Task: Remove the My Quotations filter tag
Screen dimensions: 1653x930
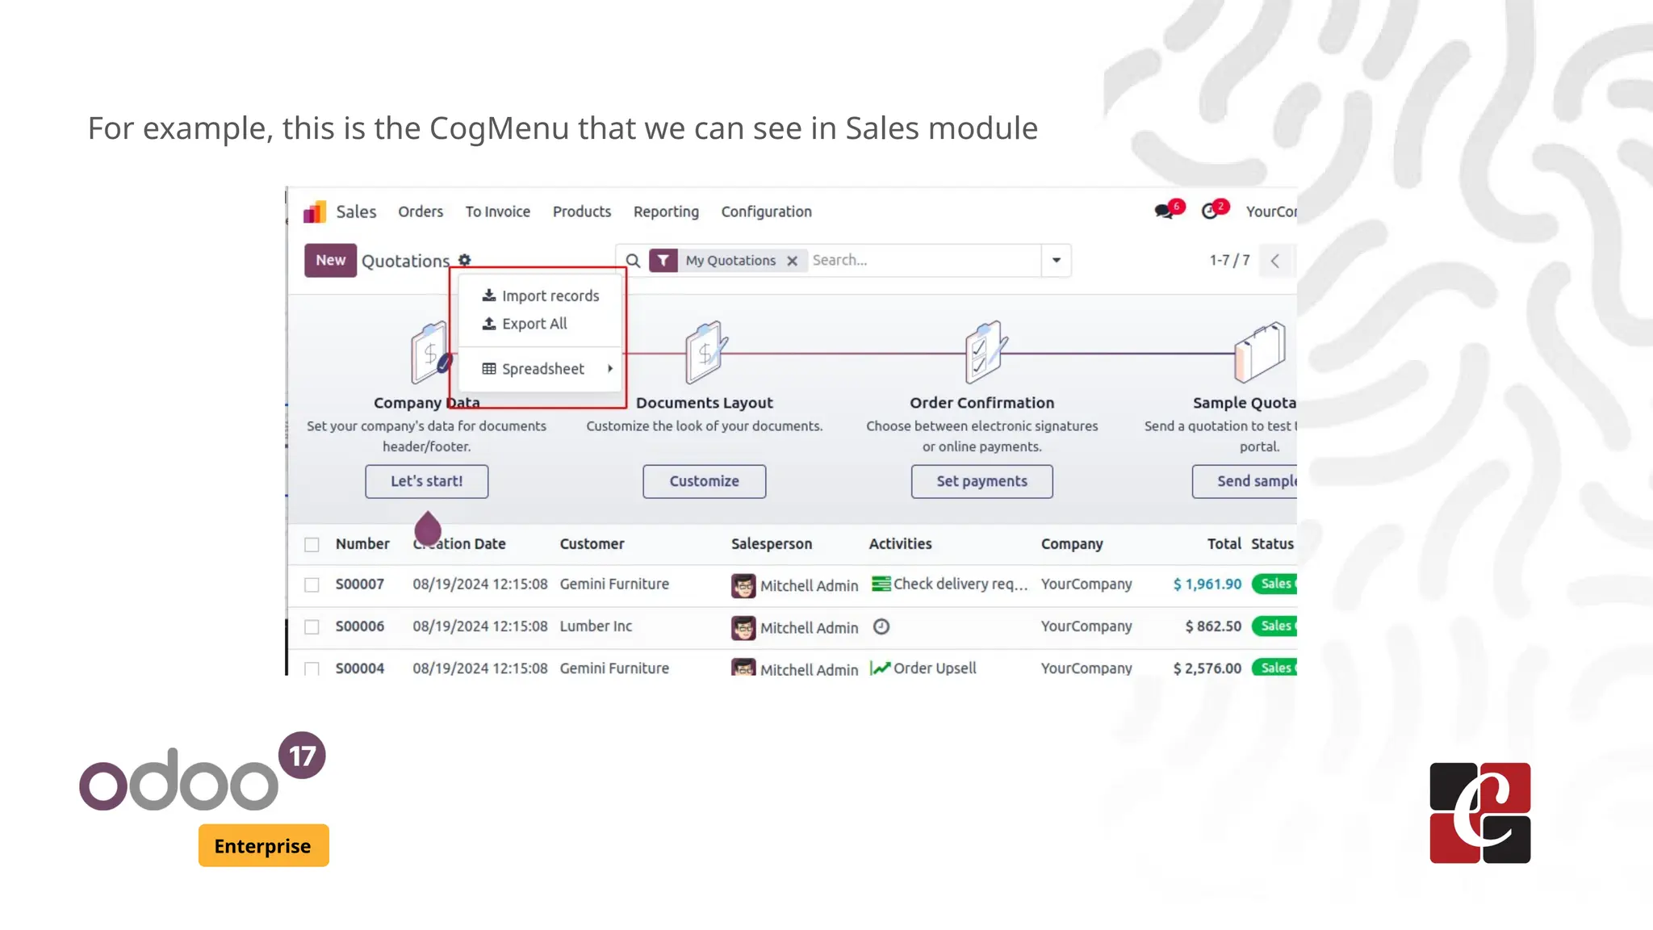Action: tap(793, 261)
